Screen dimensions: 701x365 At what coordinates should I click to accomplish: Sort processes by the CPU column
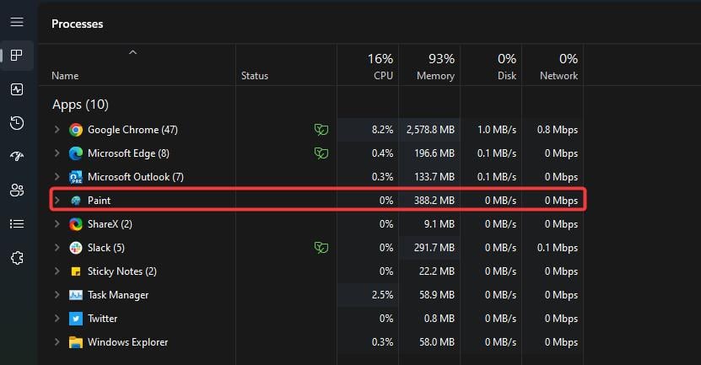coord(368,67)
